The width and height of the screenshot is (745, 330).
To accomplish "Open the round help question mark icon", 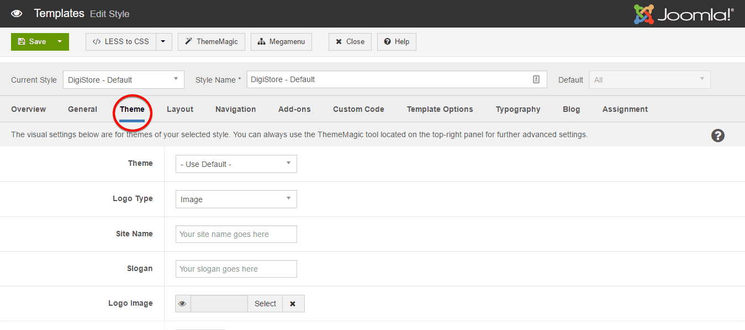I will (x=717, y=136).
